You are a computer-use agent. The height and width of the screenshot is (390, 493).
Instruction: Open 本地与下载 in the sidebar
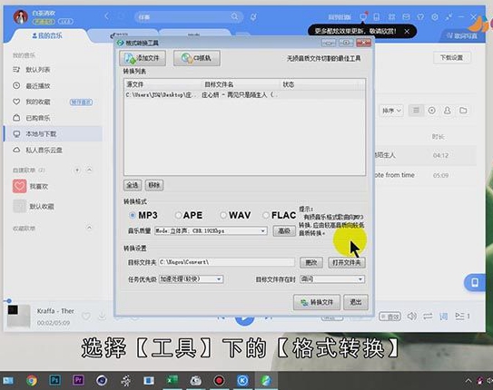(x=53, y=133)
